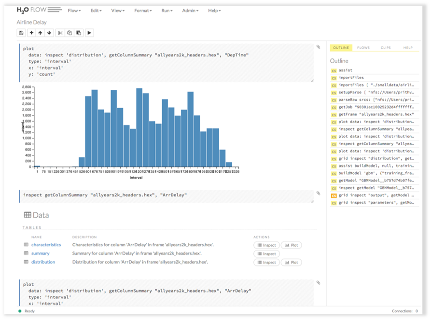Select the importFiles outline entry
Image resolution: width=431 pixels, height=320 pixels.
(x=351, y=77)
